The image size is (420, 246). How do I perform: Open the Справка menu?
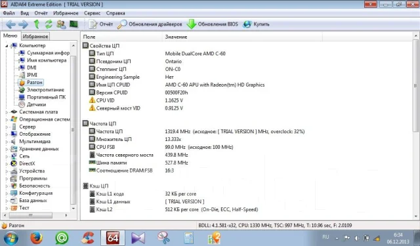[115, 13]
